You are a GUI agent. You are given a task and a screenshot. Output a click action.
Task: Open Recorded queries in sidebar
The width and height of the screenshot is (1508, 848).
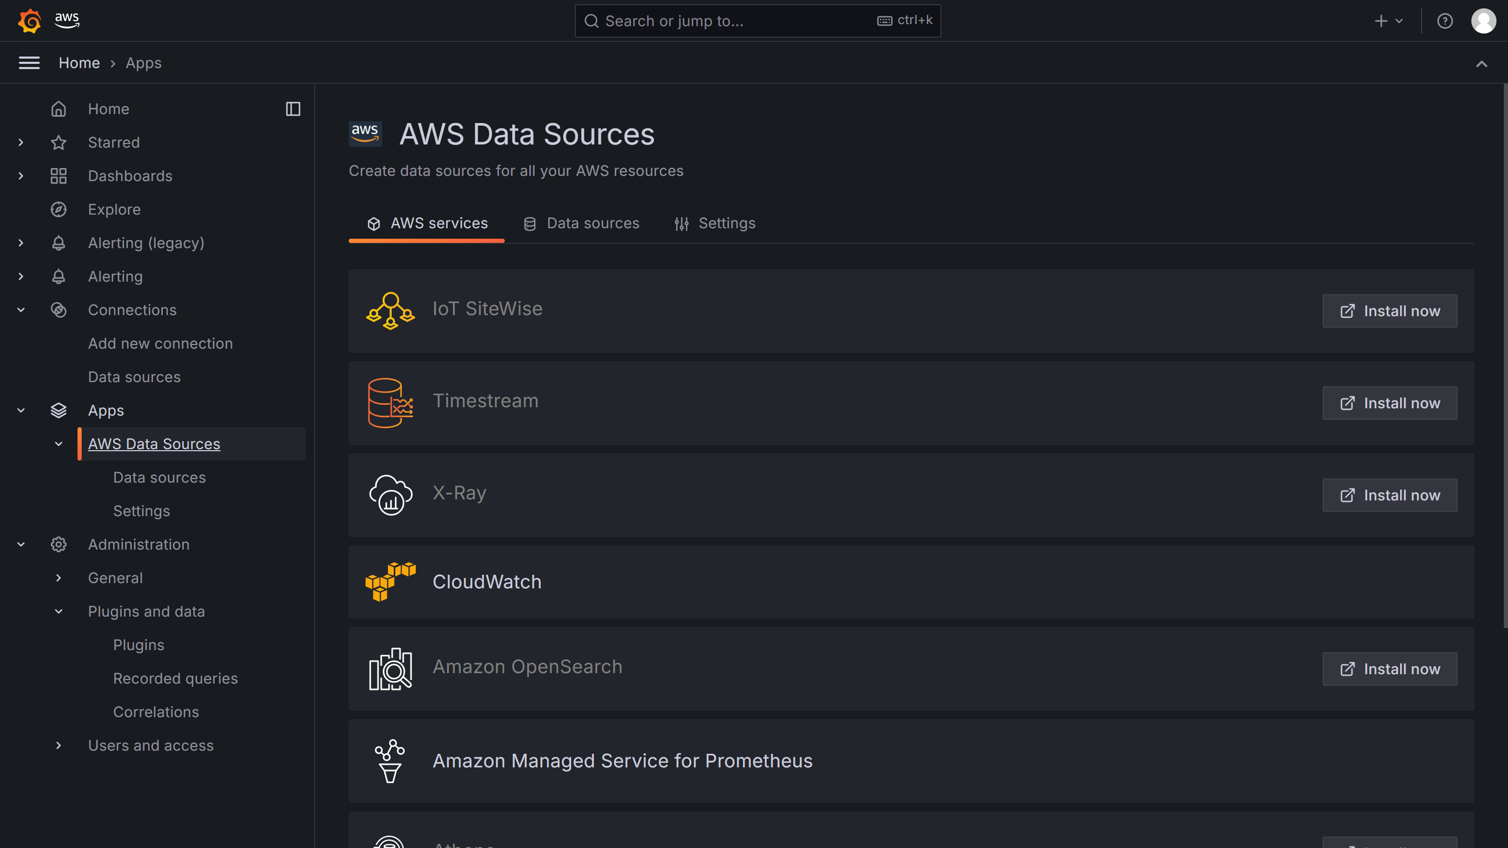(x=175, y=678)
